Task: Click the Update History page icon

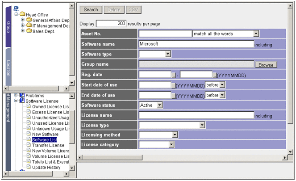Action: click(x=29, y=167)
